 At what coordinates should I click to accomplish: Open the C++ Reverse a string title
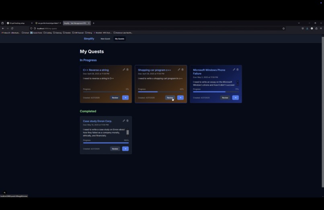(96, 70)
